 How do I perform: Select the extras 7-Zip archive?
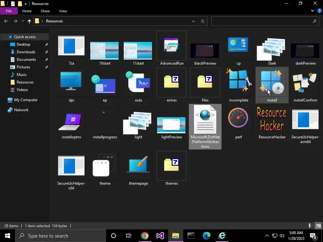coord(171,82)
